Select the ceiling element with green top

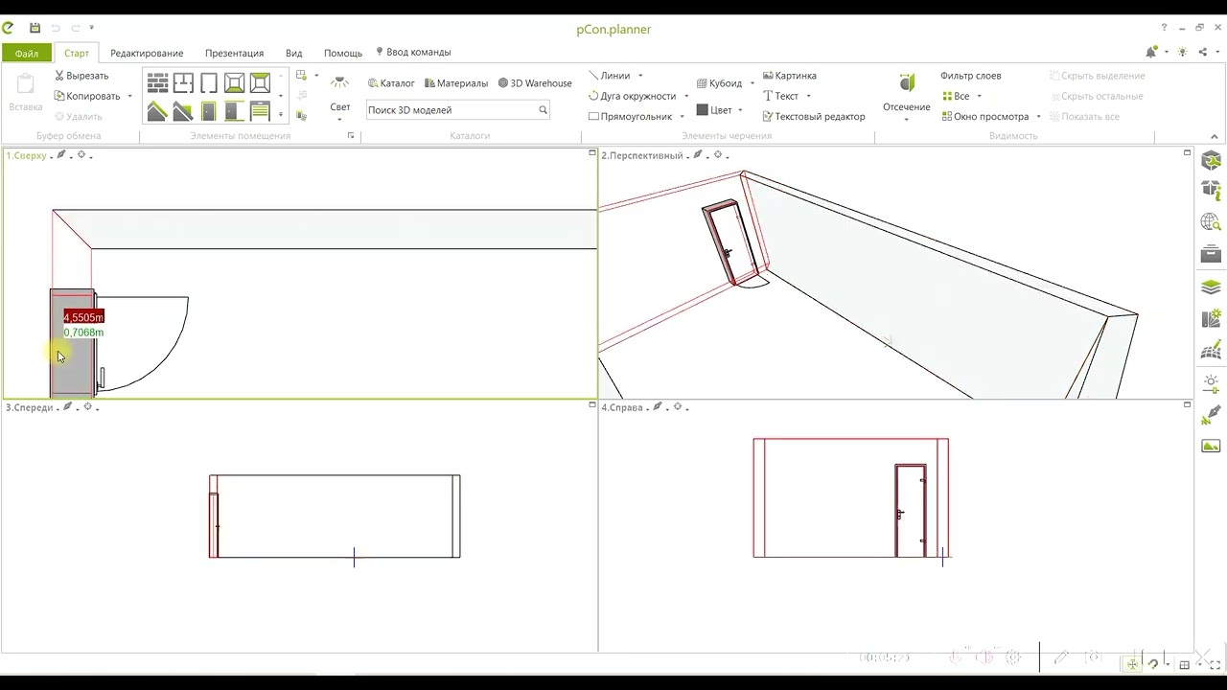pos(260,83)
